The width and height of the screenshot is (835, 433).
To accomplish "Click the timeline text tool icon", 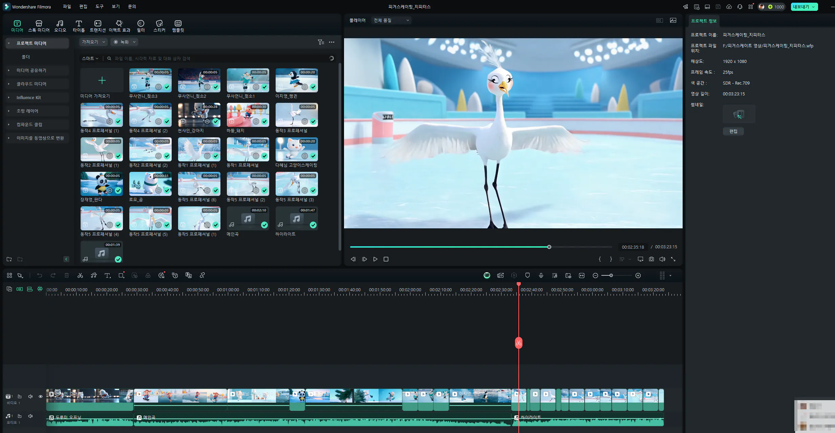I will [107, 276].
